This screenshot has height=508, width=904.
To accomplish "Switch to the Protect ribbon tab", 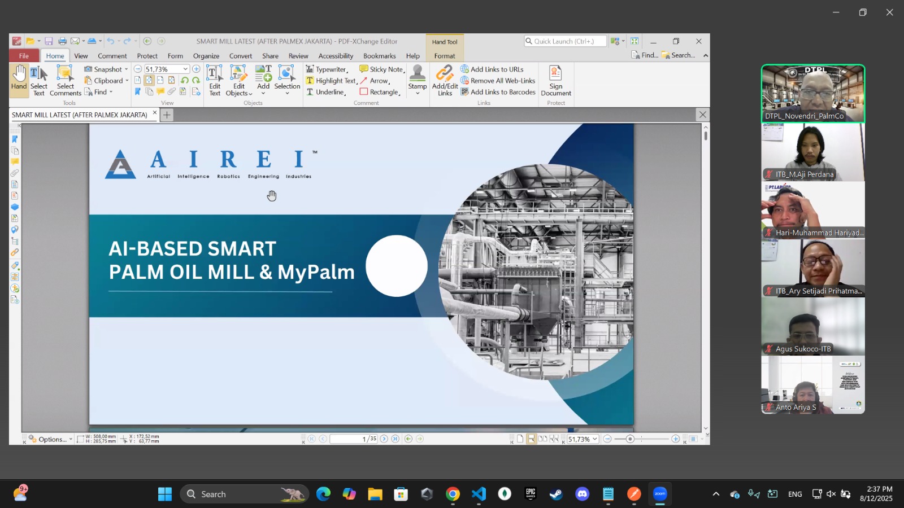I will coord(147,56).
